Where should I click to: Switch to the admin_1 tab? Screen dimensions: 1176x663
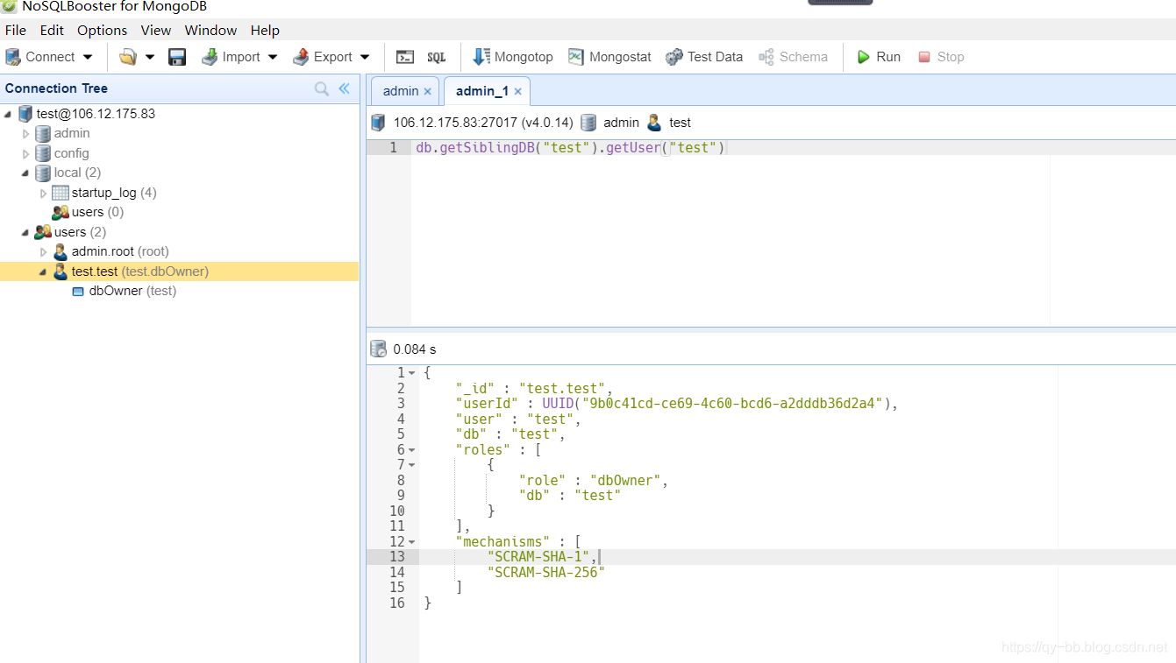pyautogui.click(x=482, y=91)
